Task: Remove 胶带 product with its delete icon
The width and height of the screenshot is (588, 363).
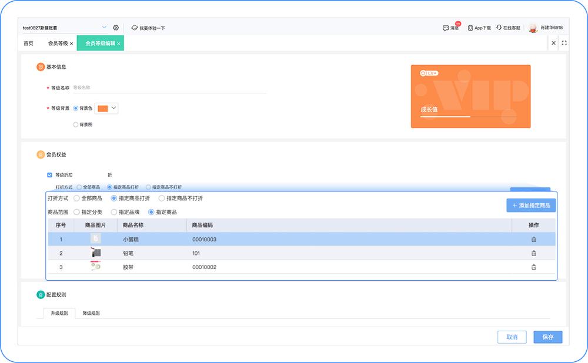Action: coord(534,267)
